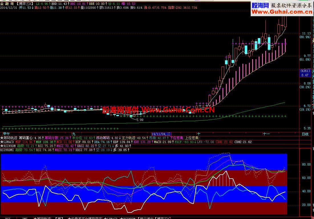Click the BBE:10.00 indicator value
Viewport: 314px width, 219px height.
[x=97, y=4]
